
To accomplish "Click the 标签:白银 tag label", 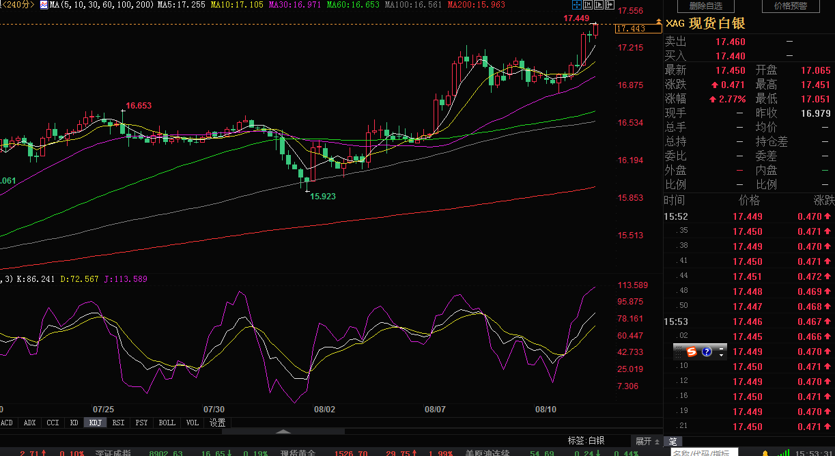I will (x=586, y=441).
